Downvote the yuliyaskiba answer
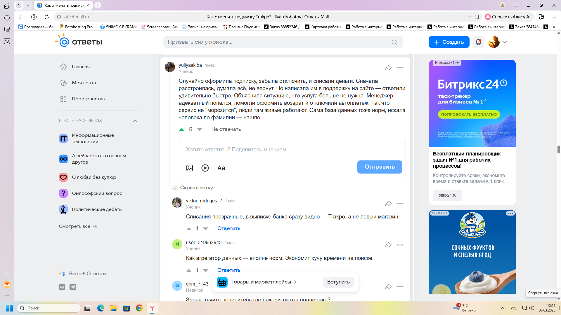The width and height of the screenshot is (561, 315). pos(200,129)
